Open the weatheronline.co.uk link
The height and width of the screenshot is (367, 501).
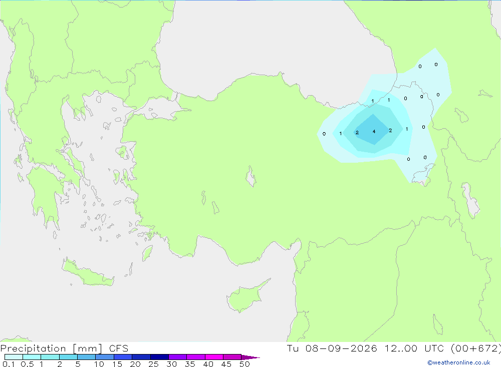[x=459, y=362]
